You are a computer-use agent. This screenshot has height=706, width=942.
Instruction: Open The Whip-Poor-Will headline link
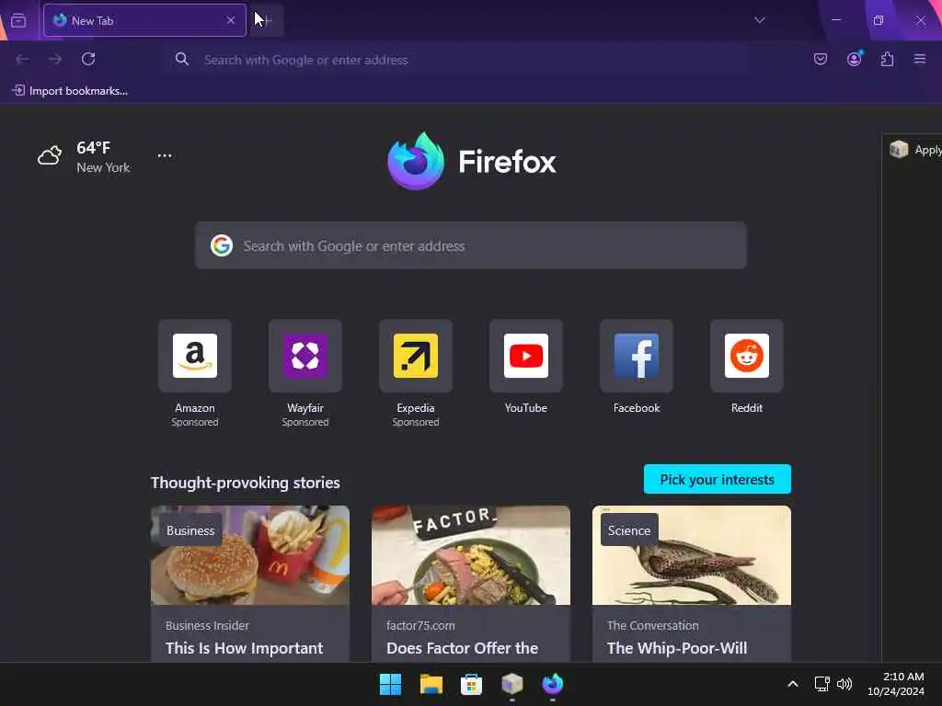point(677,648)
